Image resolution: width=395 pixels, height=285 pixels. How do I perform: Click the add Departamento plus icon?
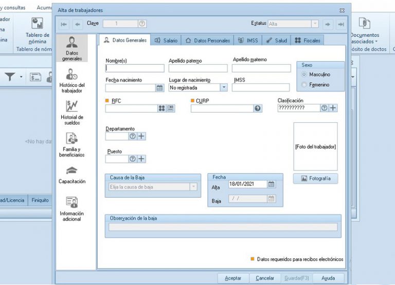click(141, 136)
